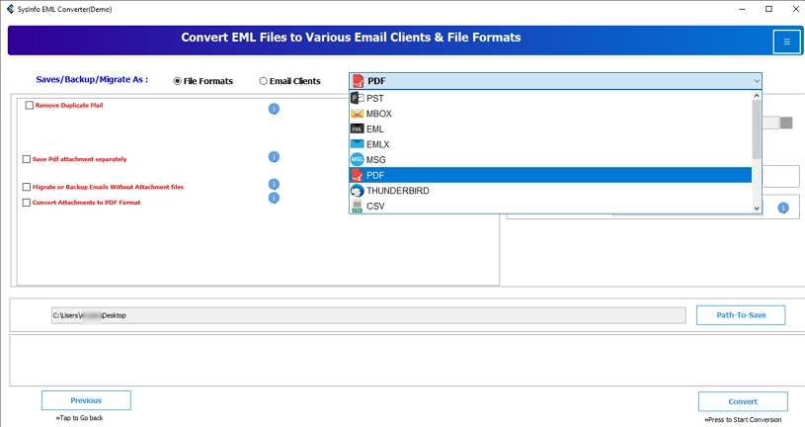The image size is (805, 427).
Task: Click the Thunderbird icon in list
Action: [x=358, y=190]
